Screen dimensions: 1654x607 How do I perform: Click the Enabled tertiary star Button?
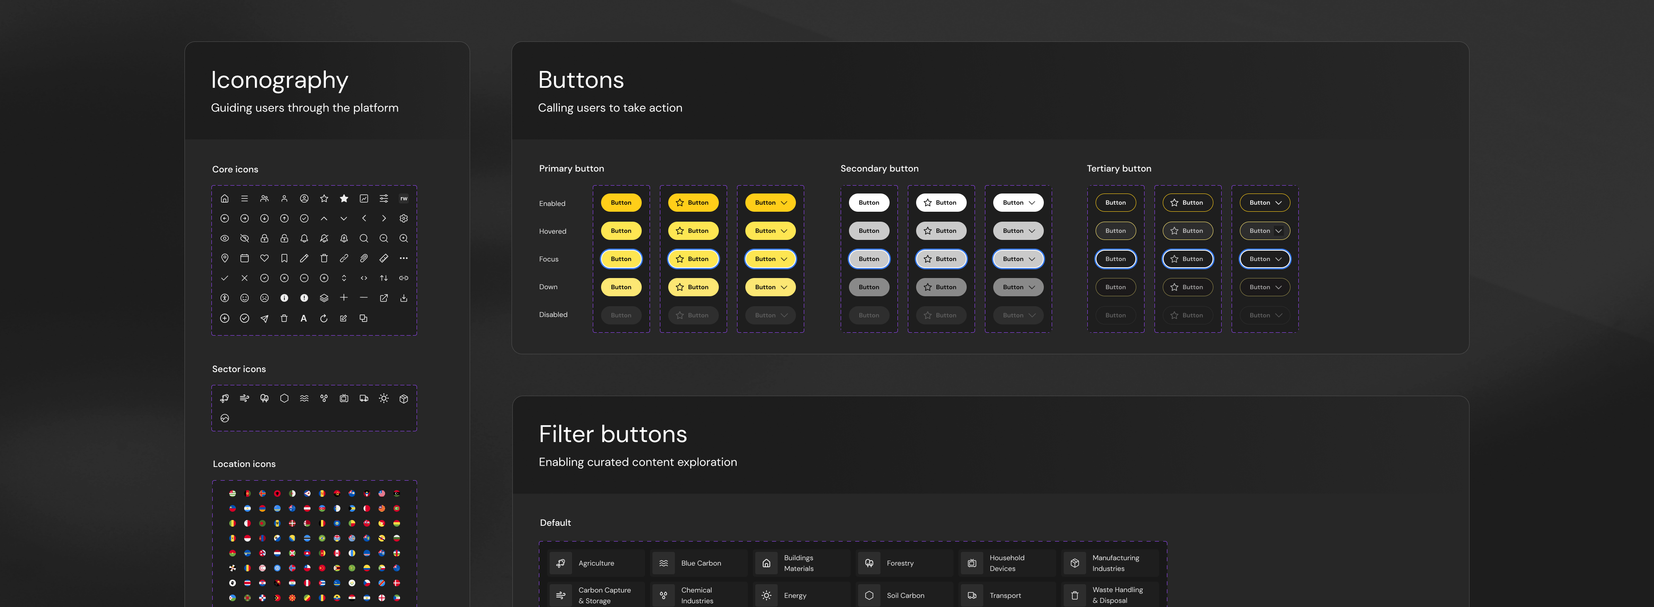pyautogui.click(x=1188, y=203)
